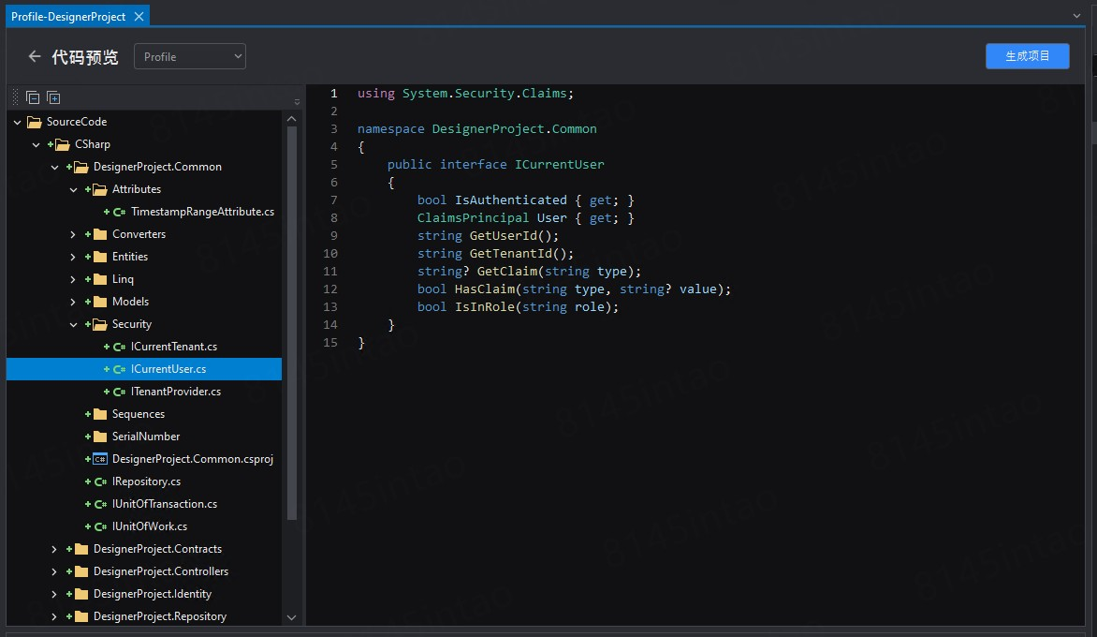This screenshot has width=1097, height=637.
Task: Open IRepository.cs file
Action: [146, 481]
